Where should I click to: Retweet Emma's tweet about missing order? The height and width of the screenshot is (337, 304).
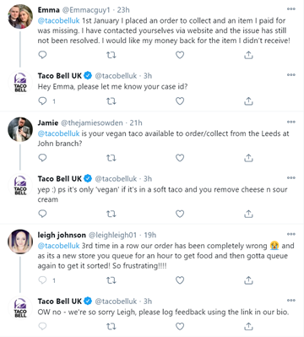pyautogui.click(x=111, y=55)
